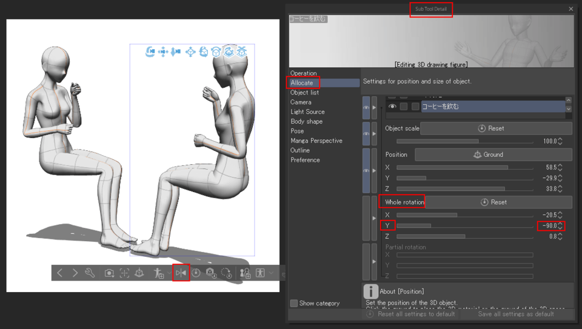Select next 3D object with right arrow
The width and height of the screenshot is (582, 329).
coord(75,273)
